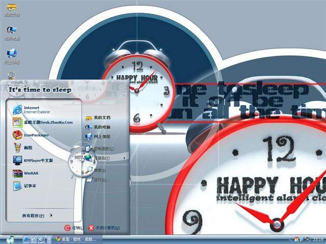
Task: Open 画图 paint program in Start menu
Action: coord(22,148)
